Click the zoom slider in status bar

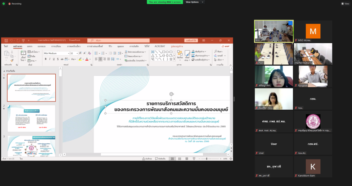(207, 158)
